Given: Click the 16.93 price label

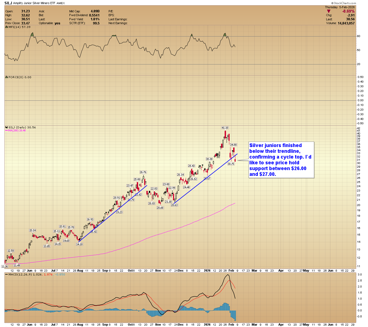Looking at the screenshot, I should click(x=90, y=219).
